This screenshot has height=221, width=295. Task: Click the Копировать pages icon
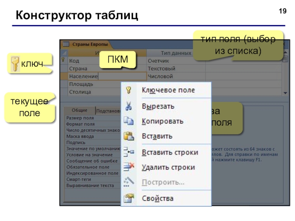(129, 121)
